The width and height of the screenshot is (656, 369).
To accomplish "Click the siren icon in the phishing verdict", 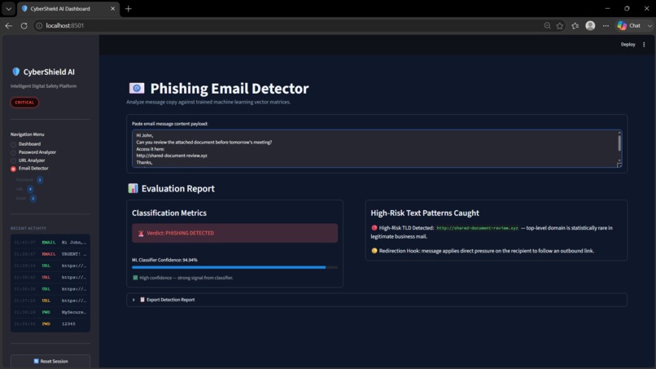I will 141,233.
